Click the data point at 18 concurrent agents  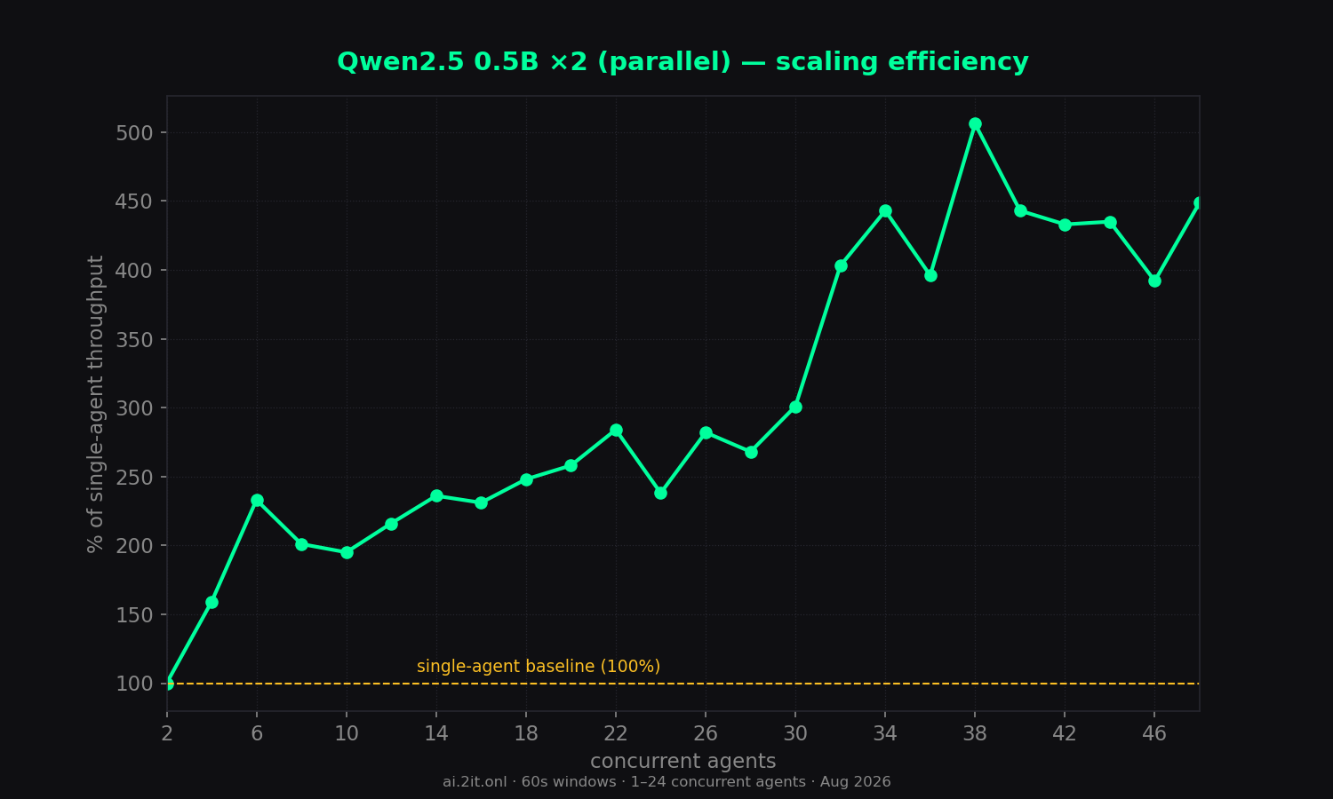click(526, 479)
